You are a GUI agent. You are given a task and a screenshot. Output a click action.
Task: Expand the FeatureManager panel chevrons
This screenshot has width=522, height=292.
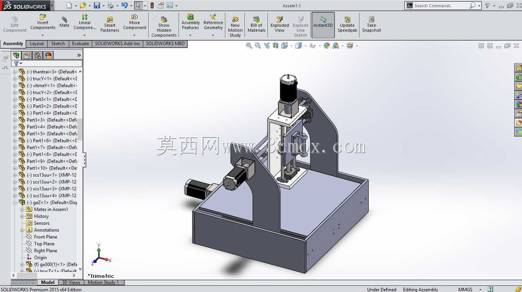tap(79, 55)
